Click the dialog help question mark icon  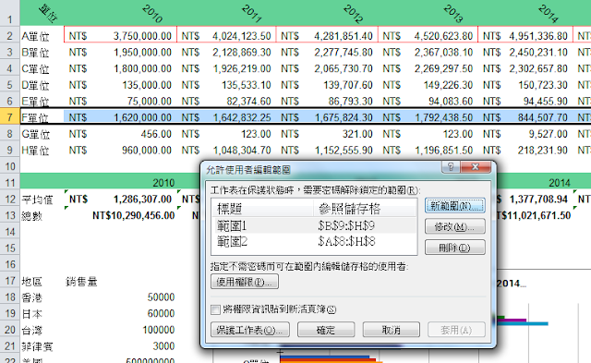451,167
